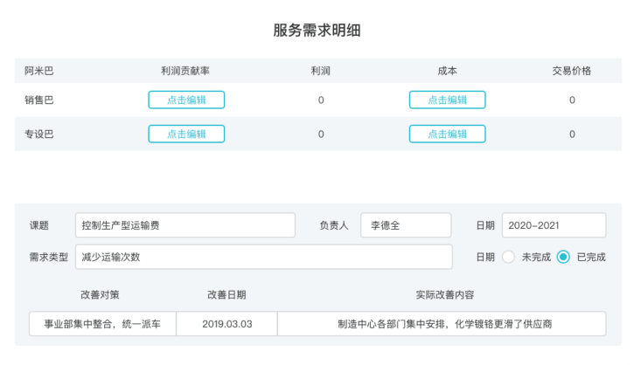Click the 交易价格 column header
This screenshot has height=365, width=634.
pos(572,71)
